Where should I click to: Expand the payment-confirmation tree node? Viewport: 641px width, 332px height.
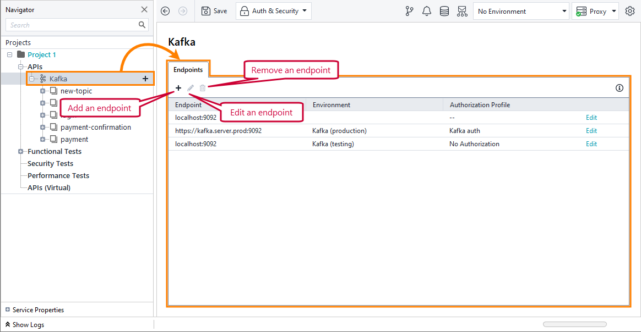tap(43, 127)
